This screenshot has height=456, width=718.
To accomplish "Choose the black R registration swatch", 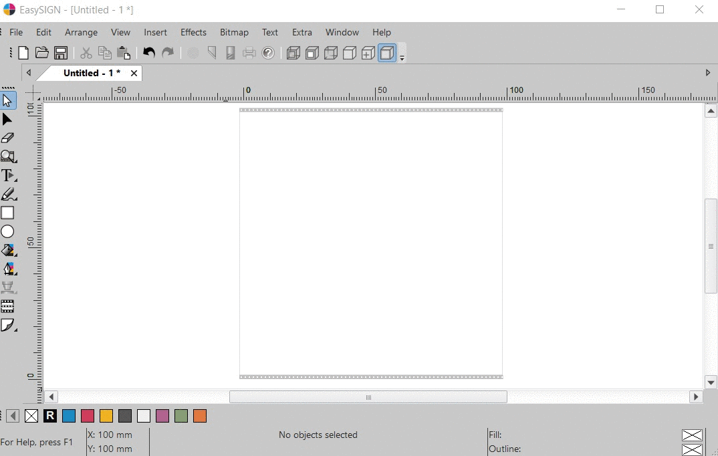I will pos(50,416).
